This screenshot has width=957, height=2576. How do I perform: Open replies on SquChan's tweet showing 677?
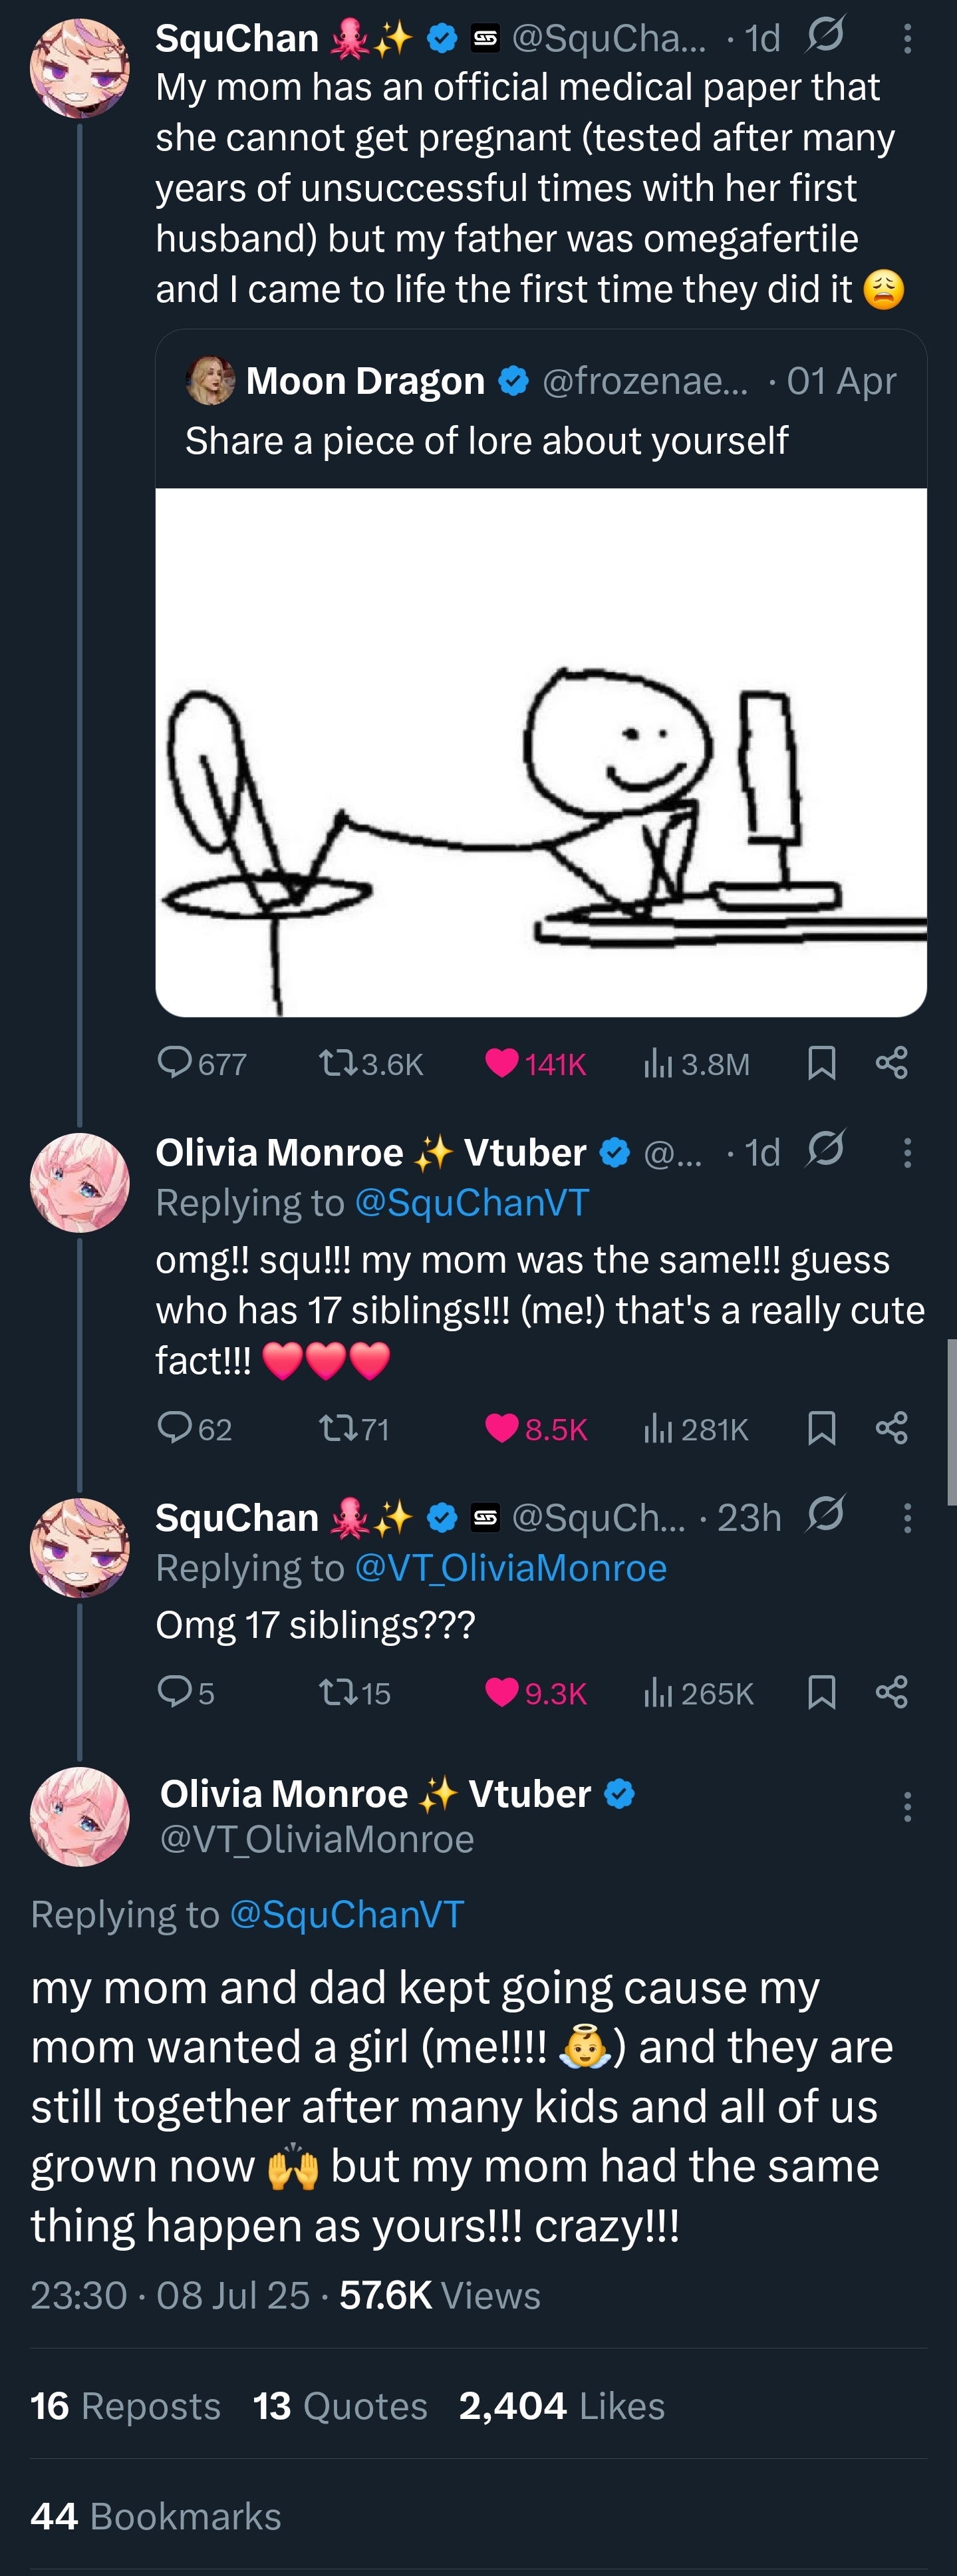coord(175,1063)
